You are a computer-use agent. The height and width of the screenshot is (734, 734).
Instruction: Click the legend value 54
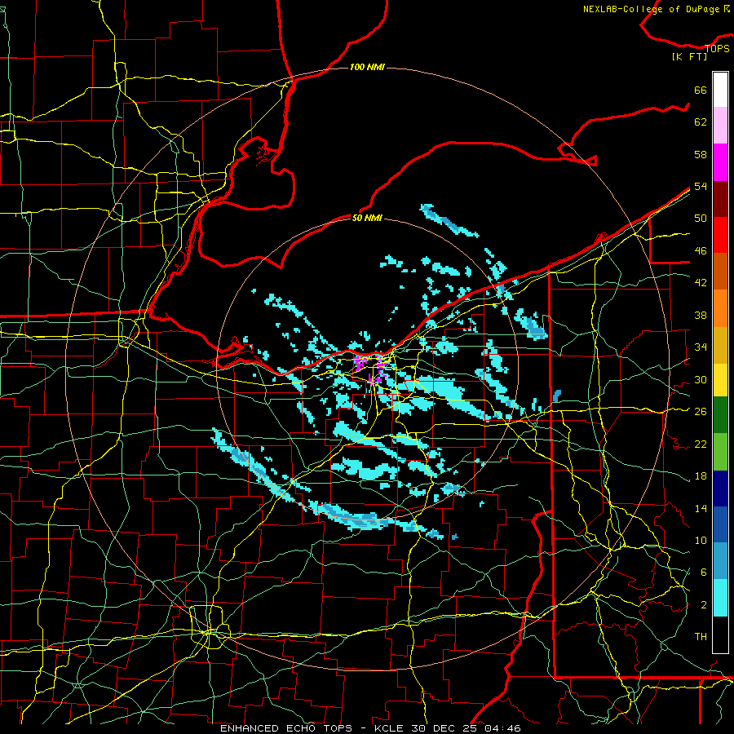coord(701,186)
